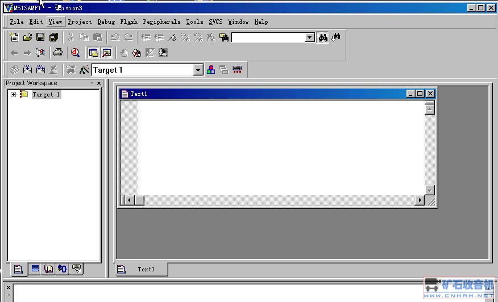Toggle enable/disable breakpoint hand icon
The width and height of the screenshot is (498, 302).
coord(150,53)
